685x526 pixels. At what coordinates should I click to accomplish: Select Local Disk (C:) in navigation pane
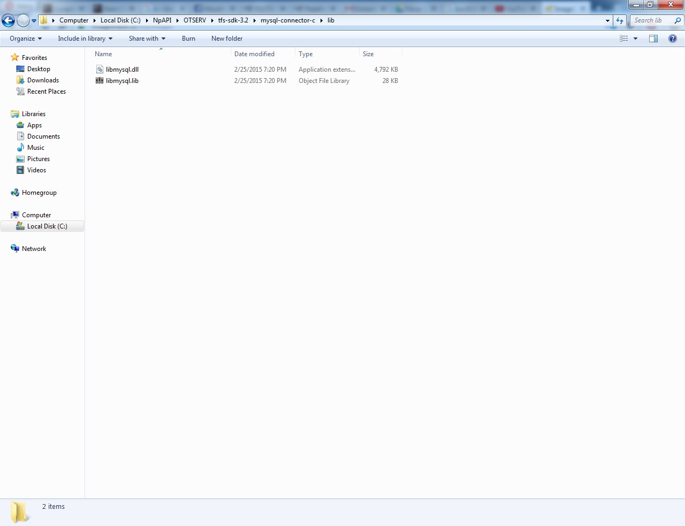pyautogui.click(x=47, y=226)
